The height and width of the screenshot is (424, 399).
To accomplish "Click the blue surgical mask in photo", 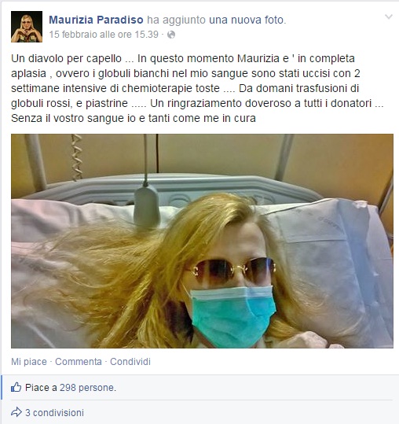I will [232, 317].
